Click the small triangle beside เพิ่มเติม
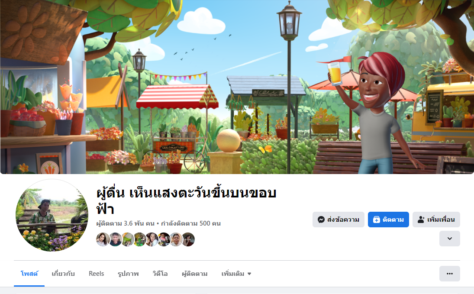This screenshot has width=474, height=294. 249,274
